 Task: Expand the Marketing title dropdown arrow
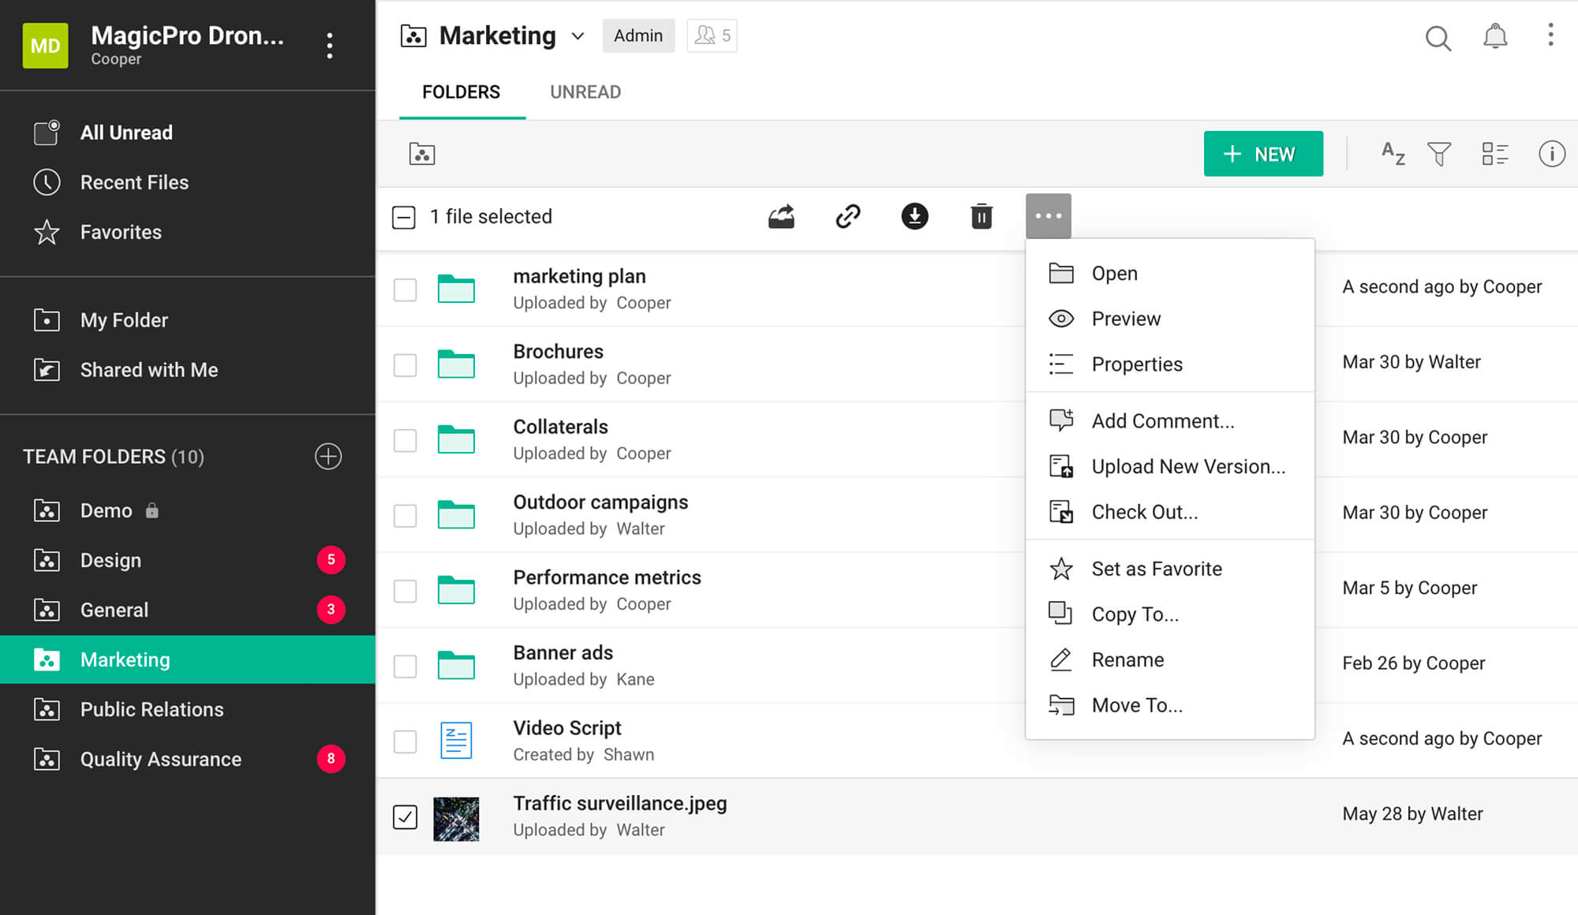click(x=578, y=36)
